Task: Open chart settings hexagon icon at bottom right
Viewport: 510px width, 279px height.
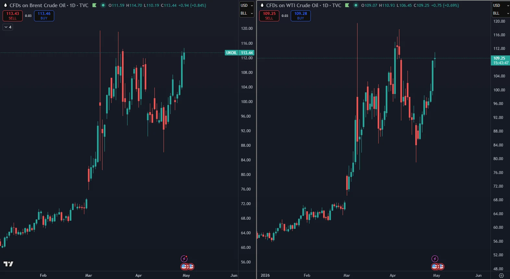Action: 501,275
